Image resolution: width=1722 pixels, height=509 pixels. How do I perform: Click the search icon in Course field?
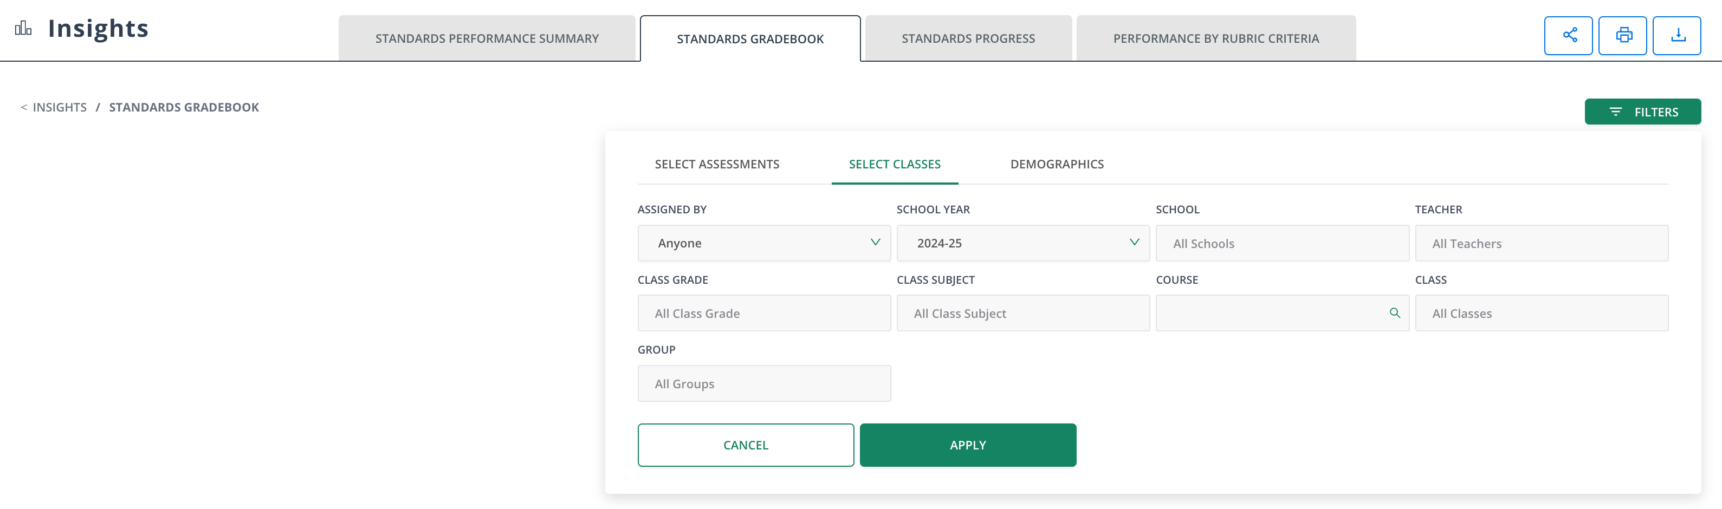point(1394,312)
